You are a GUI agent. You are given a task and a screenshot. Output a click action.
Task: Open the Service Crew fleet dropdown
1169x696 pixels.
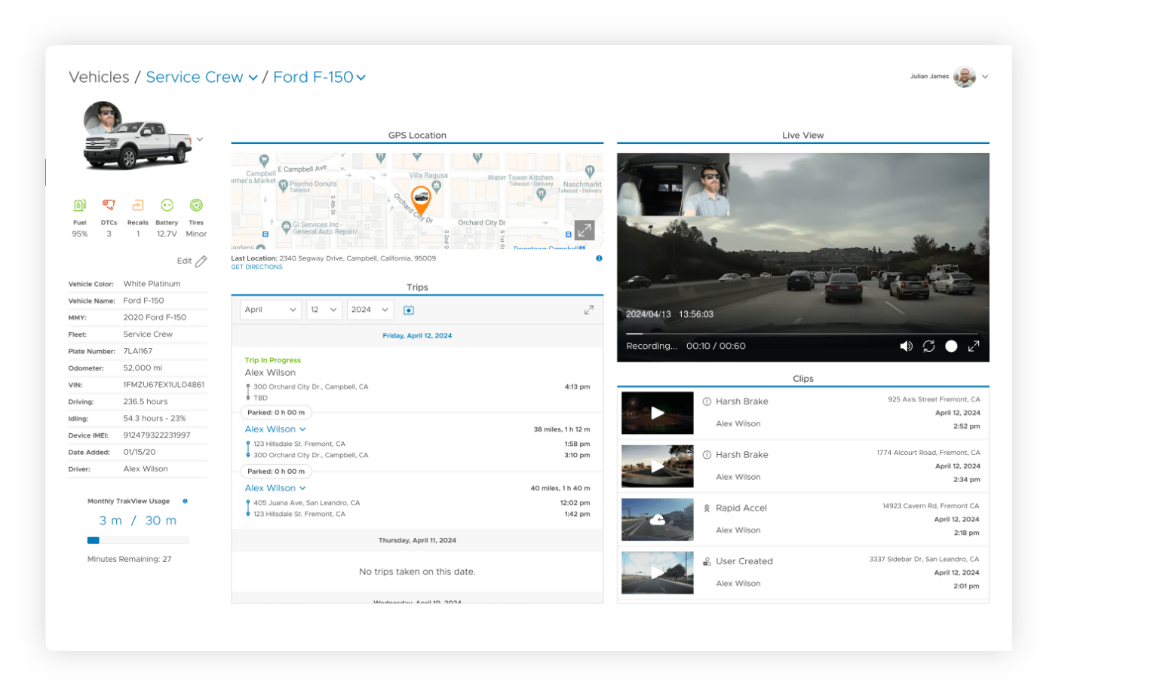point(202,78)
